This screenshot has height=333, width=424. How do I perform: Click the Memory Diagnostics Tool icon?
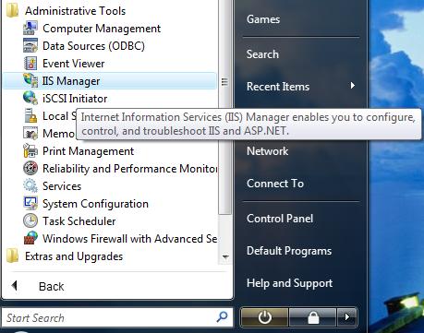click(x=30, y=134)
